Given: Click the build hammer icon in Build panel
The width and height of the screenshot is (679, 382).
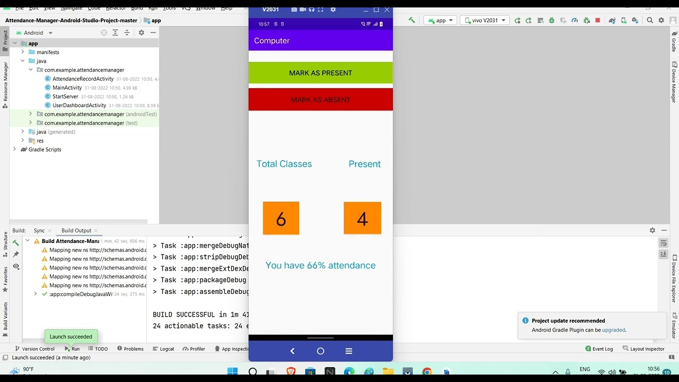Looking at the screenshot, I should pyautogui.click(x=16, y=242).
